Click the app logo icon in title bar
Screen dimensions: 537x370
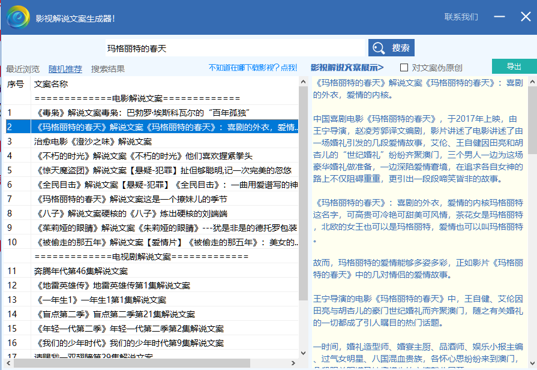coord(18,17)
